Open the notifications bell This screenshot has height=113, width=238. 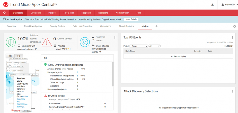[x=213, y=5]
